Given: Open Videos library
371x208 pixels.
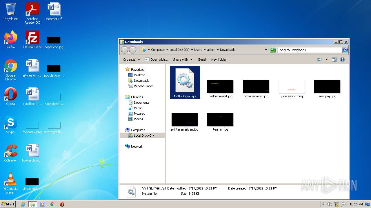Looking at the screenshot, I should 136,119.
